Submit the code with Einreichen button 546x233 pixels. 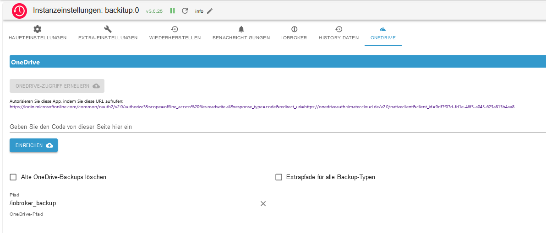[x=34, y=145]
